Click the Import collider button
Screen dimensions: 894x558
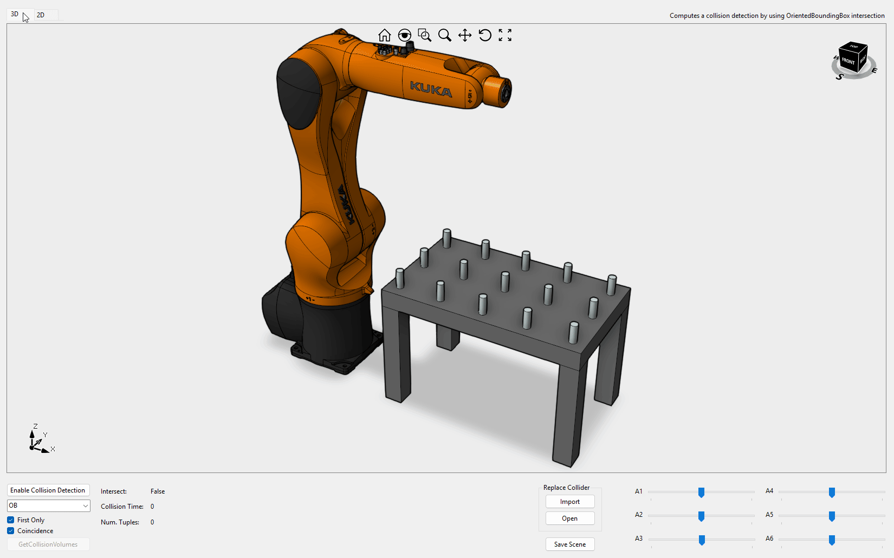coord(569,502)
